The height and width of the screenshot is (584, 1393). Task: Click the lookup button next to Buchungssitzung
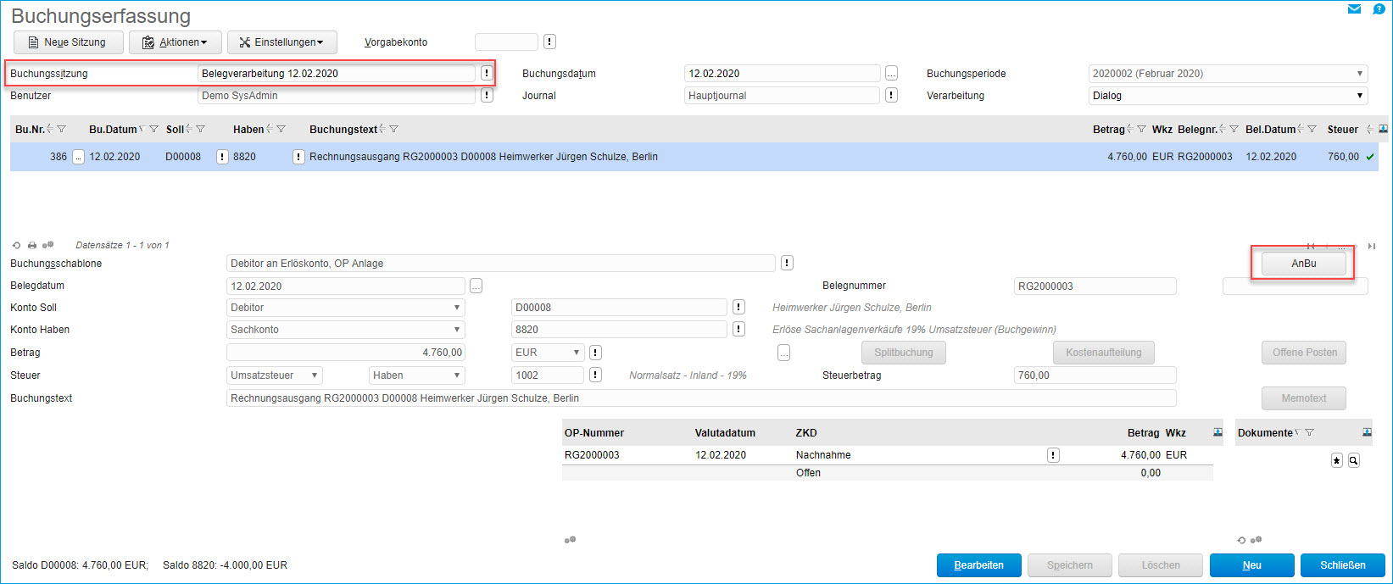point(486,74)
